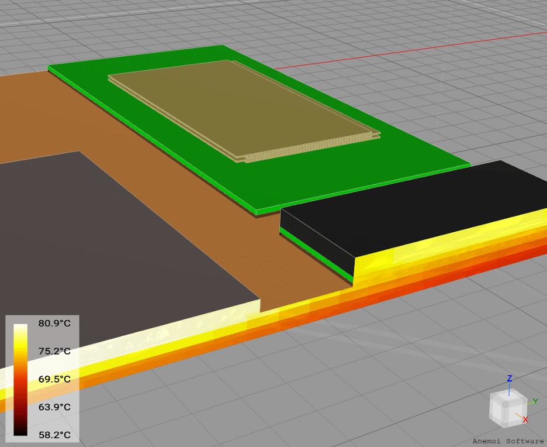This screenshot has width=547, height=447.
Task: Click the temperature color gradient bar
Action: pos(20,379)
